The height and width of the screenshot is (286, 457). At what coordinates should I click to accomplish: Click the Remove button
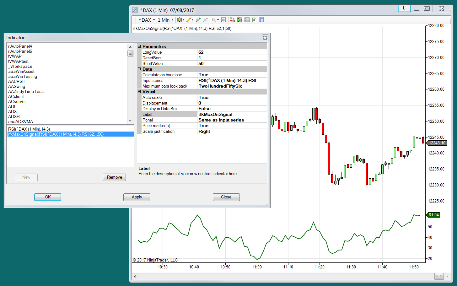coord(115,177)
